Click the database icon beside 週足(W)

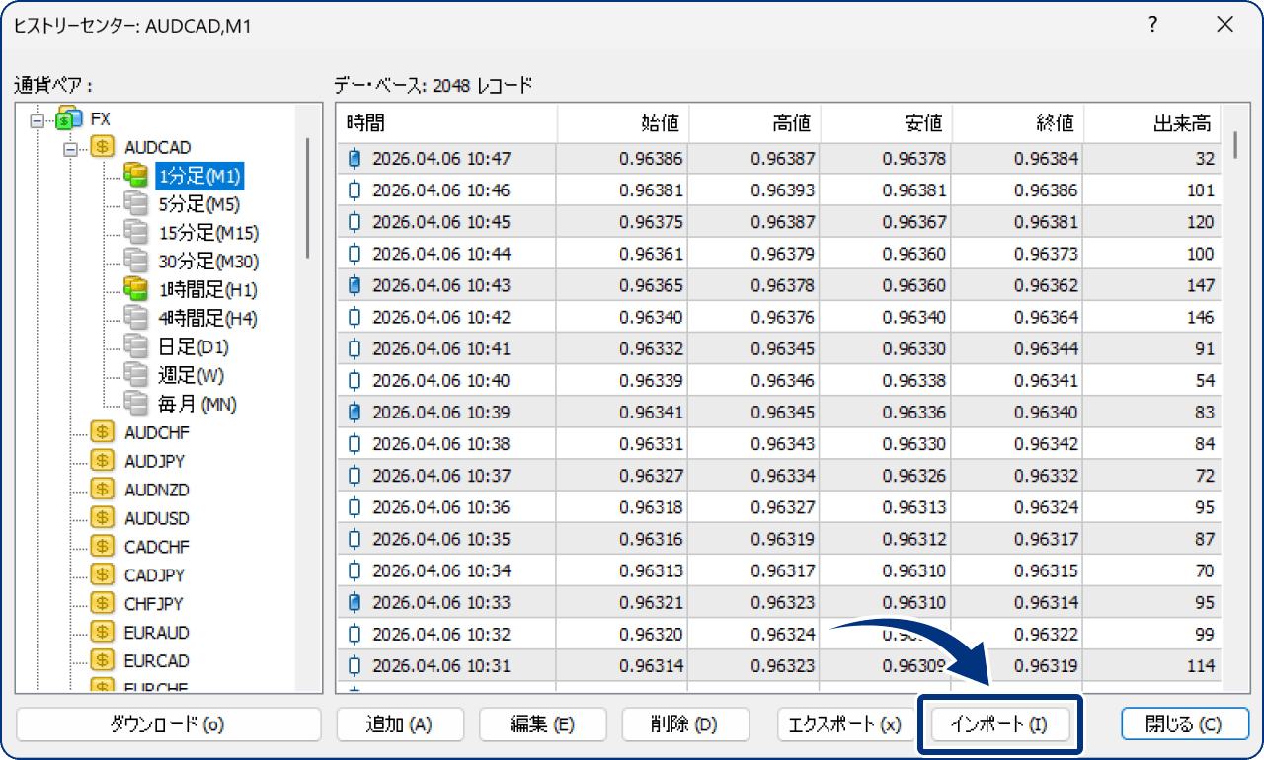(x=134, y=375)
